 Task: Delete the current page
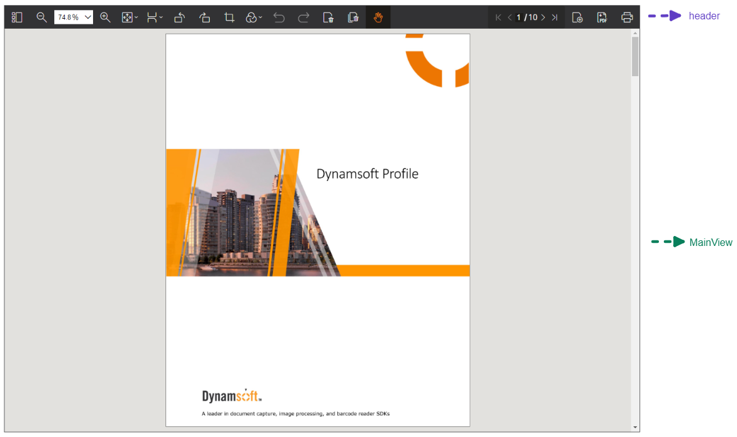pyautogui.click(x=329, y=17)
